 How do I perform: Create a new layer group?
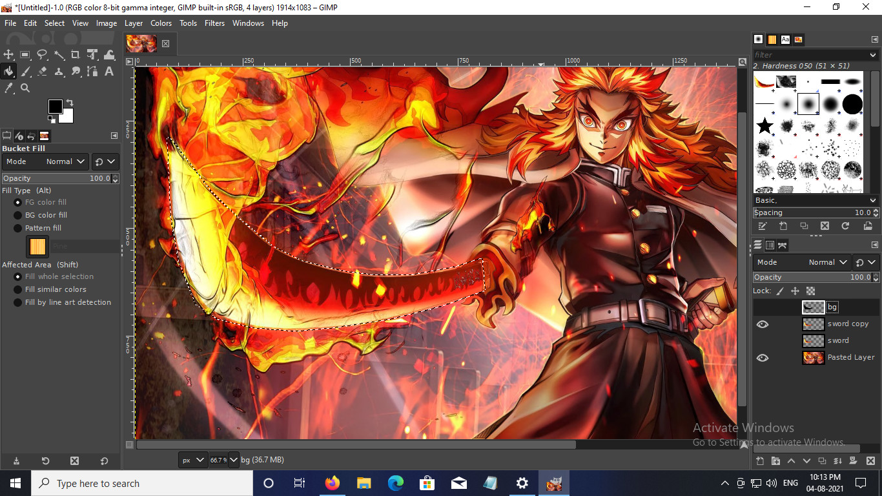pyautogui.click(x=775, y=460)
